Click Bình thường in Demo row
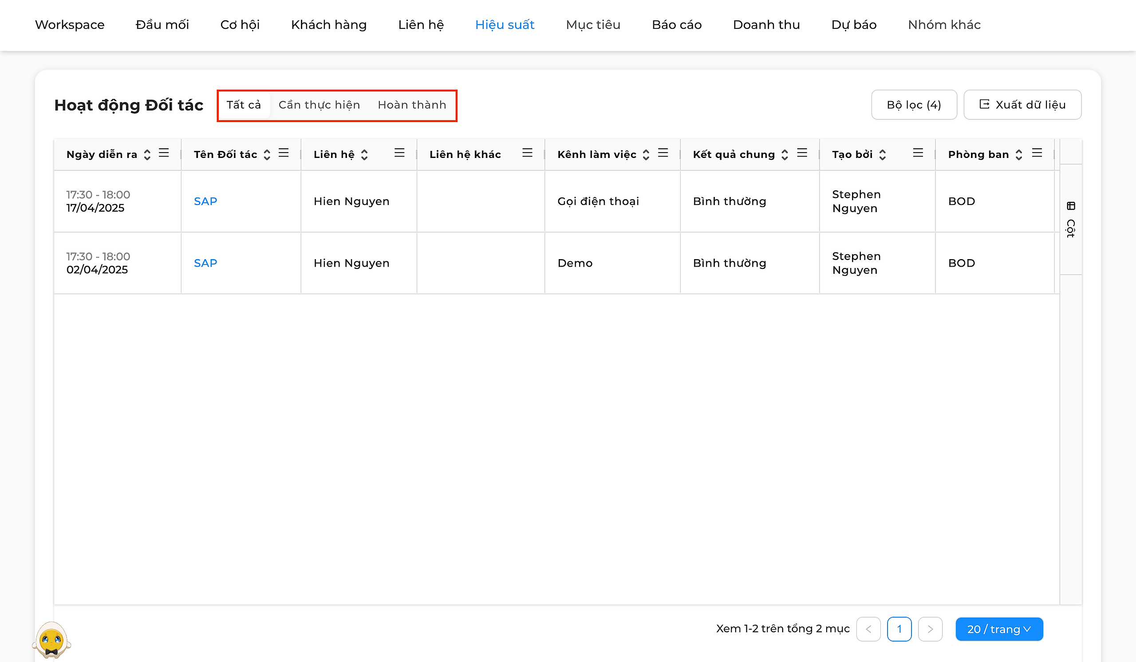This screenshot has width=1136, height=662. [730, 263]
